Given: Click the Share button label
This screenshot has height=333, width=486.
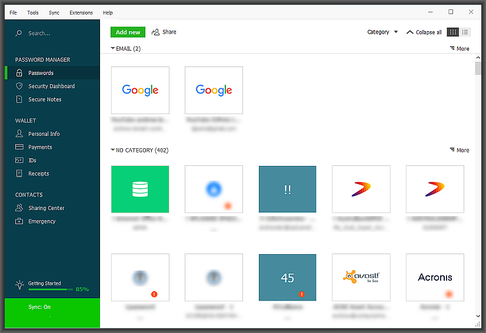Looking at the screenshot, I should (169, 32).
